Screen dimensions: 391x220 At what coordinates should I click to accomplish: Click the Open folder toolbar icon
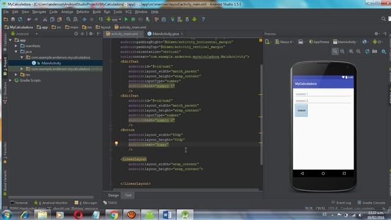[5, 19]
